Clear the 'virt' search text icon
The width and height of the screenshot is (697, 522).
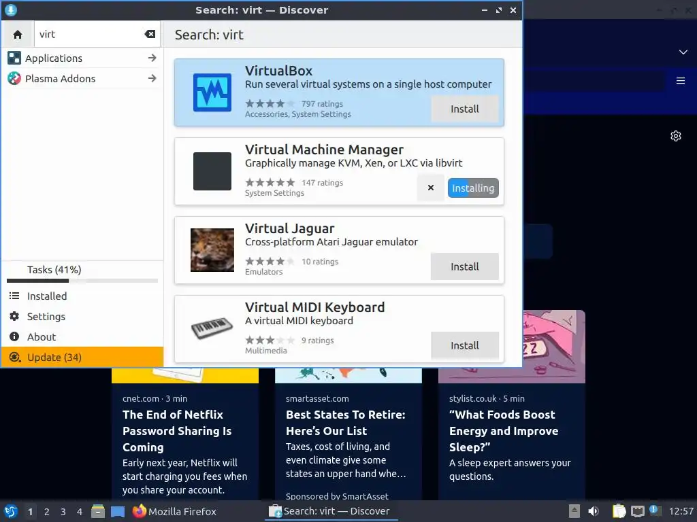150,34
